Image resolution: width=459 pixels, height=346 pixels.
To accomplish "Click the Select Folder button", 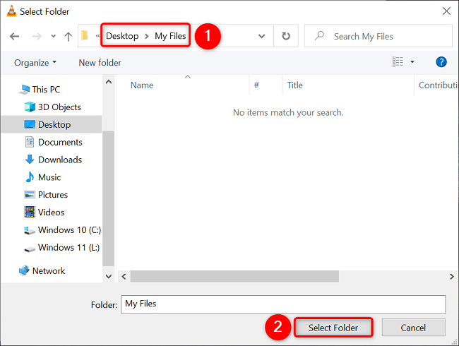I will [x=333, y=328].
